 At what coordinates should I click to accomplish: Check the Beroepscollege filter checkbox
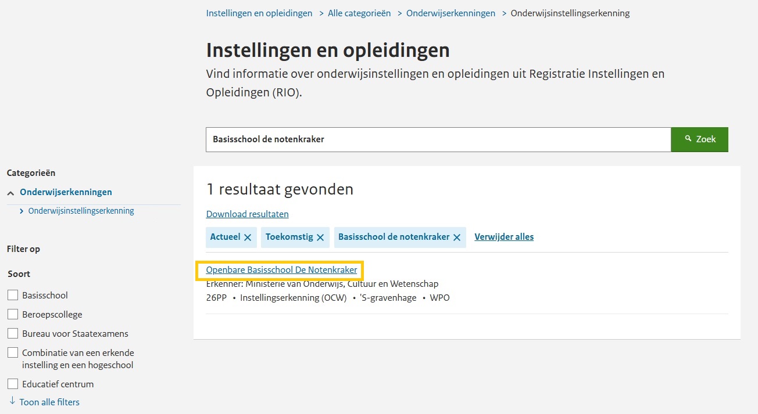pos(13,314)
